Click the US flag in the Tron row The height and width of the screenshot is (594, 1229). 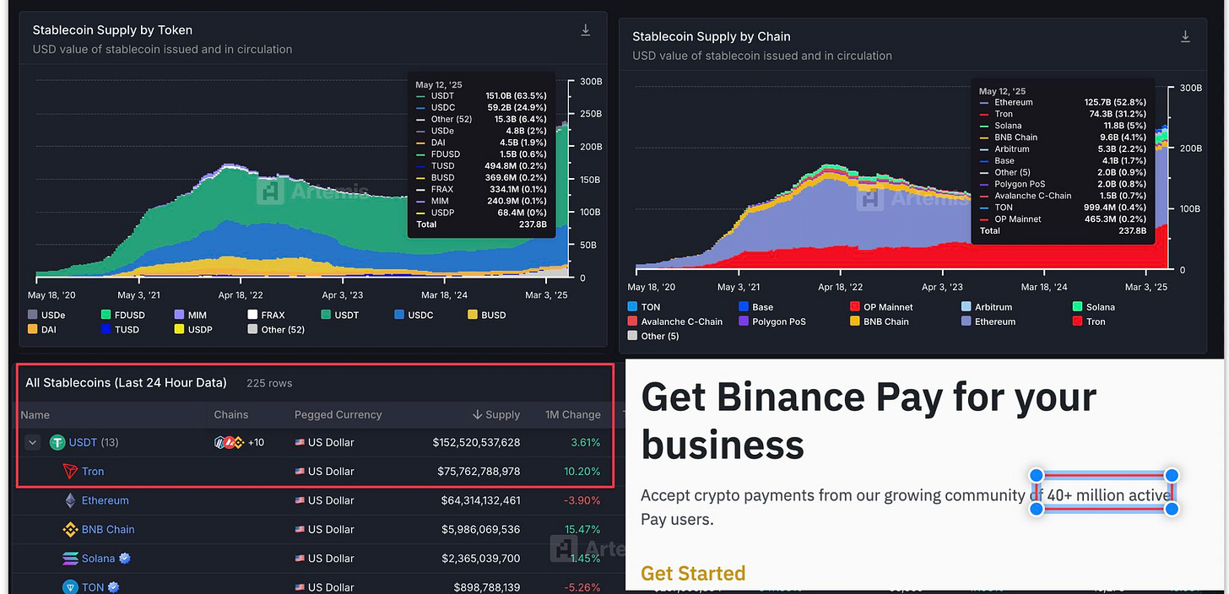(x=300, y=472)
